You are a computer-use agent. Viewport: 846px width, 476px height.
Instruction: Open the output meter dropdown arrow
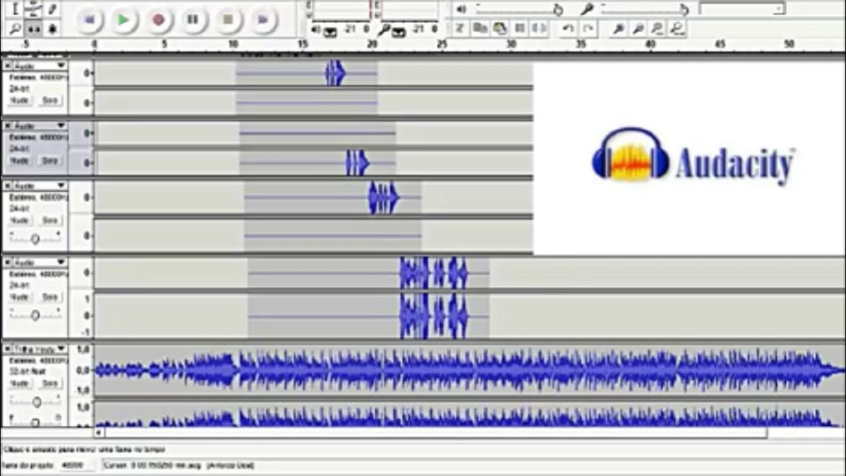click(329, 30)
